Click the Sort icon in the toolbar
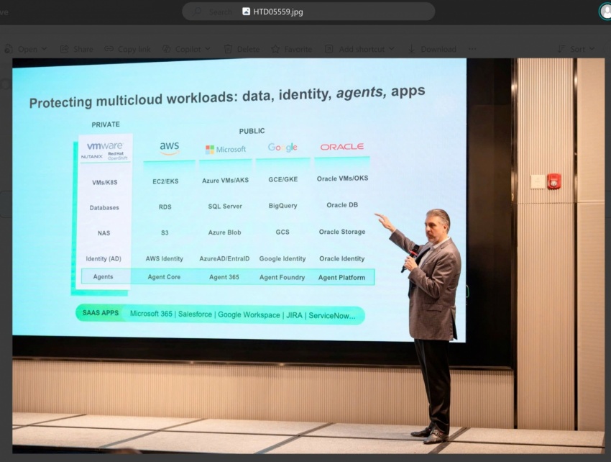 [560, 48]
